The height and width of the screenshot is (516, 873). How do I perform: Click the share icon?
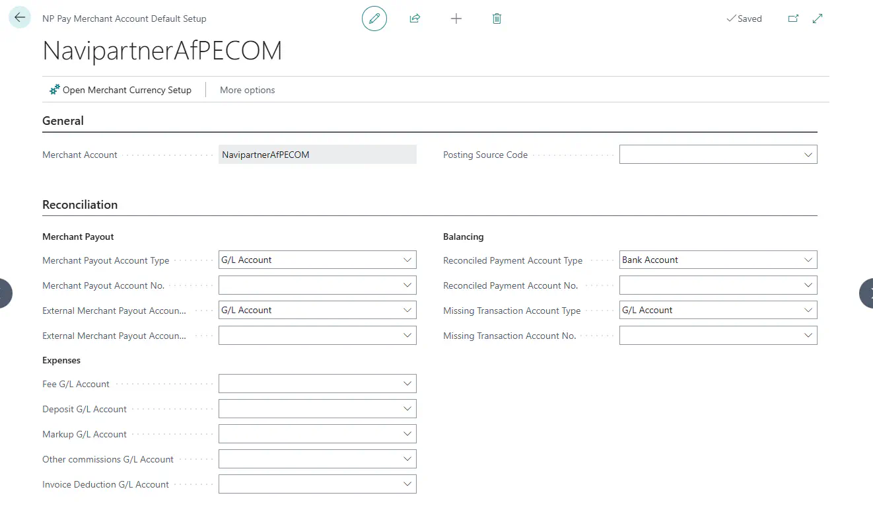point(415,18)
